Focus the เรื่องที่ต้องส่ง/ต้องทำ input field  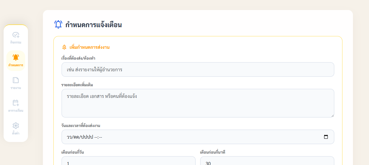pyautogui.click(x=198, y=69)
